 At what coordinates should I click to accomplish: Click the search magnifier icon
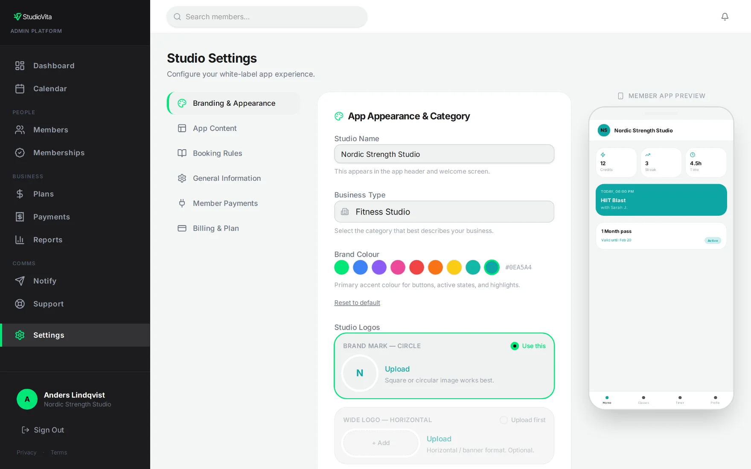[x=177, y=17]
